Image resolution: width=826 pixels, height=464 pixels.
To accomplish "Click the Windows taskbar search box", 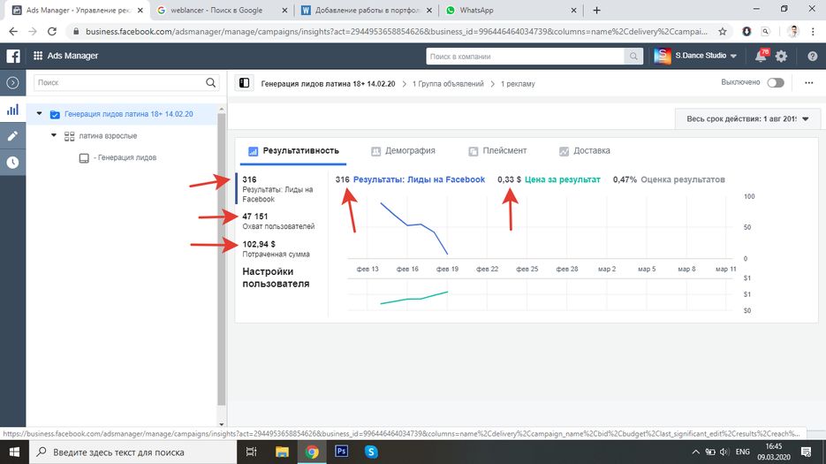I will (x=133, y=452).
